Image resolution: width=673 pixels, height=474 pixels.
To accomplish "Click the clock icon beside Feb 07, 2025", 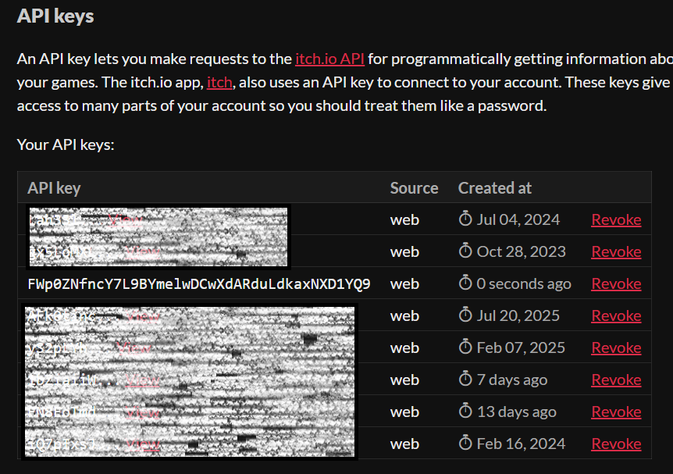I will [x=465, y=347].
